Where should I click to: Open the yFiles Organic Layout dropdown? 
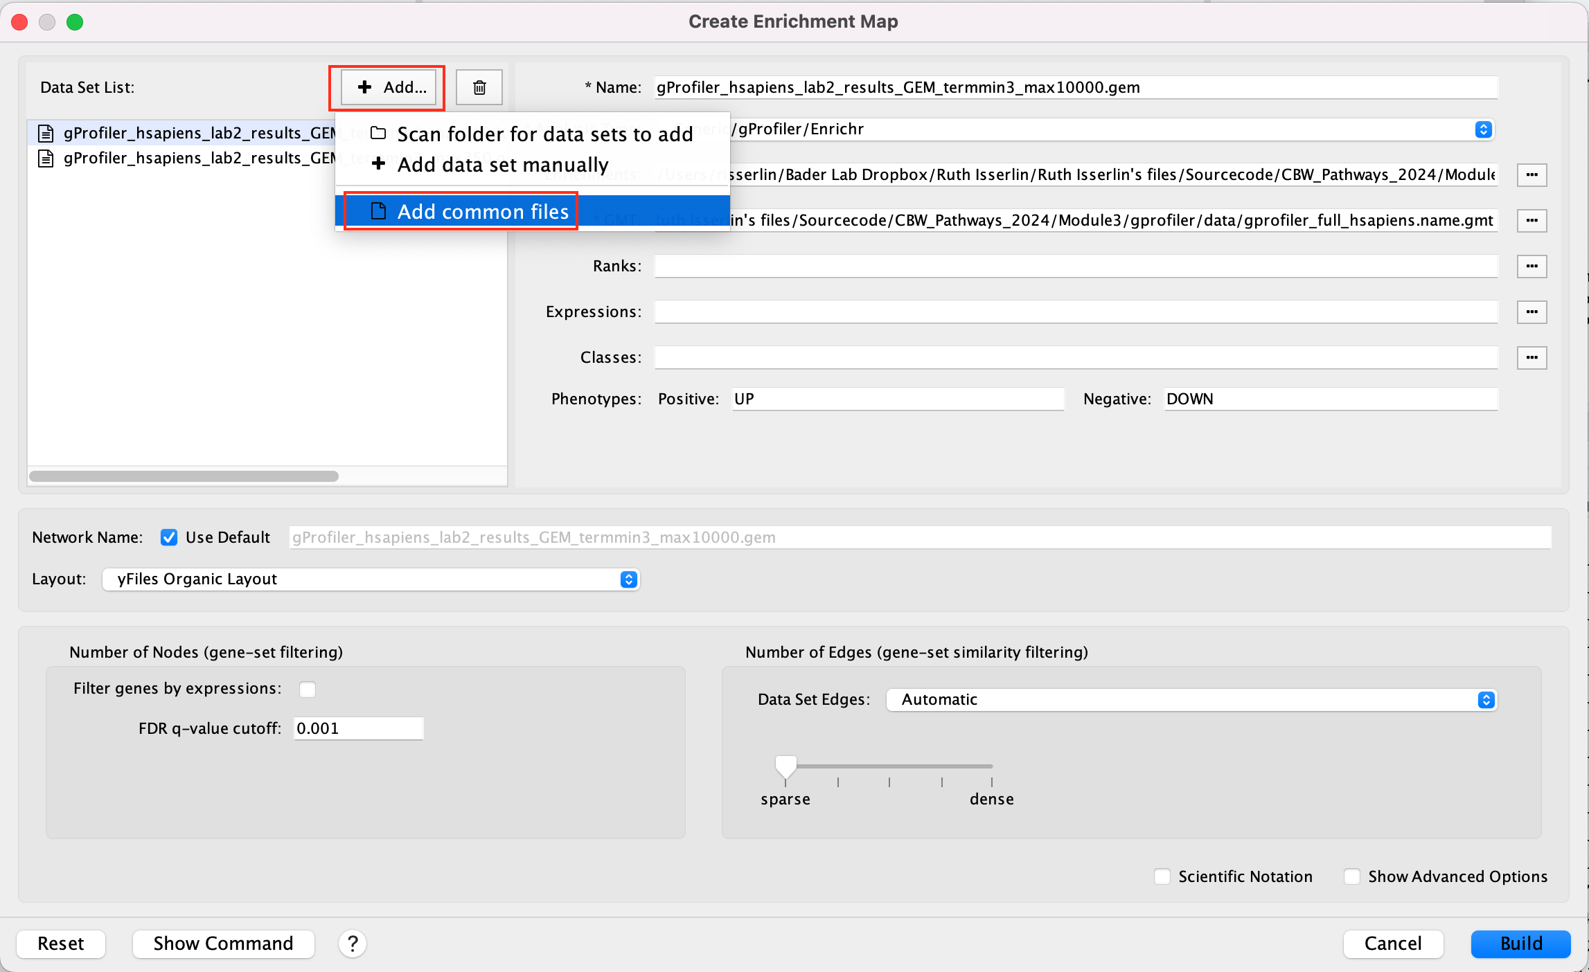click(x=371, y=579)
